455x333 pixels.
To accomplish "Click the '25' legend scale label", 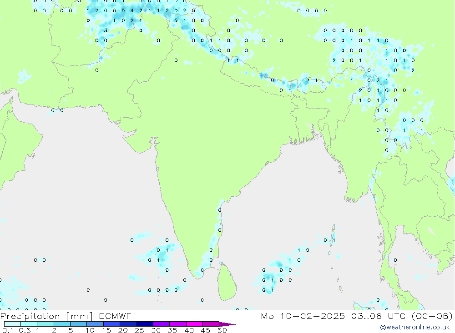I will coord(140,330).
